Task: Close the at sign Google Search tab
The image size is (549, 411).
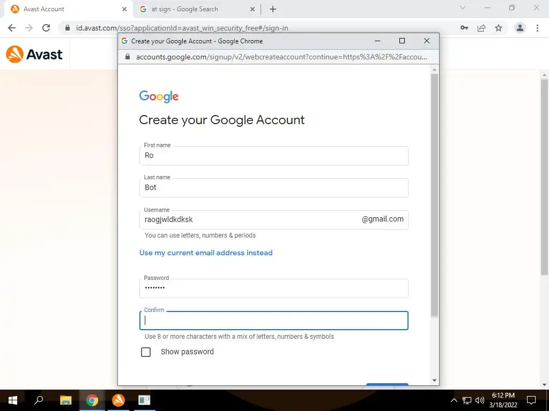Action: 253,9
